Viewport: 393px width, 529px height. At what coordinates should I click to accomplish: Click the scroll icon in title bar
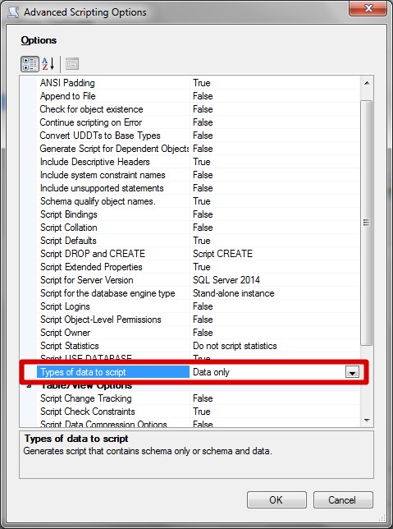[x=13, y=11]
